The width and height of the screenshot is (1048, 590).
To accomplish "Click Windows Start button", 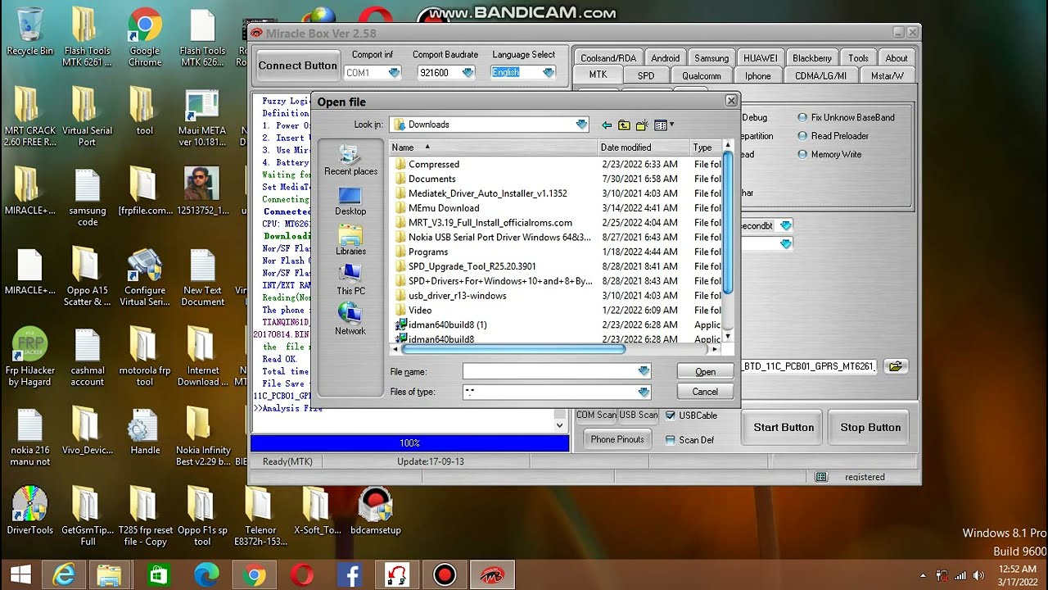I will point(20,575).
